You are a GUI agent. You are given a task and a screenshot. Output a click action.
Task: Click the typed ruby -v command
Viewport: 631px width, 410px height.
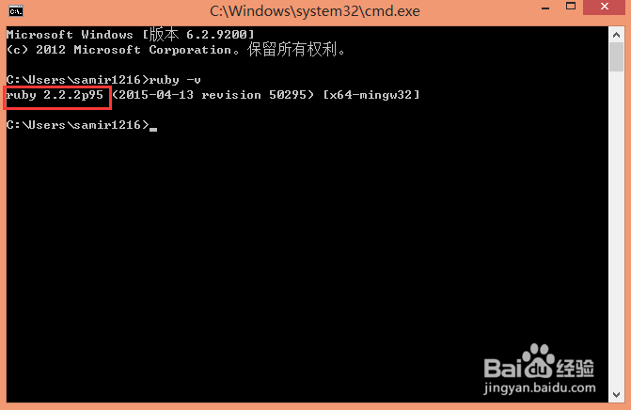176,80
